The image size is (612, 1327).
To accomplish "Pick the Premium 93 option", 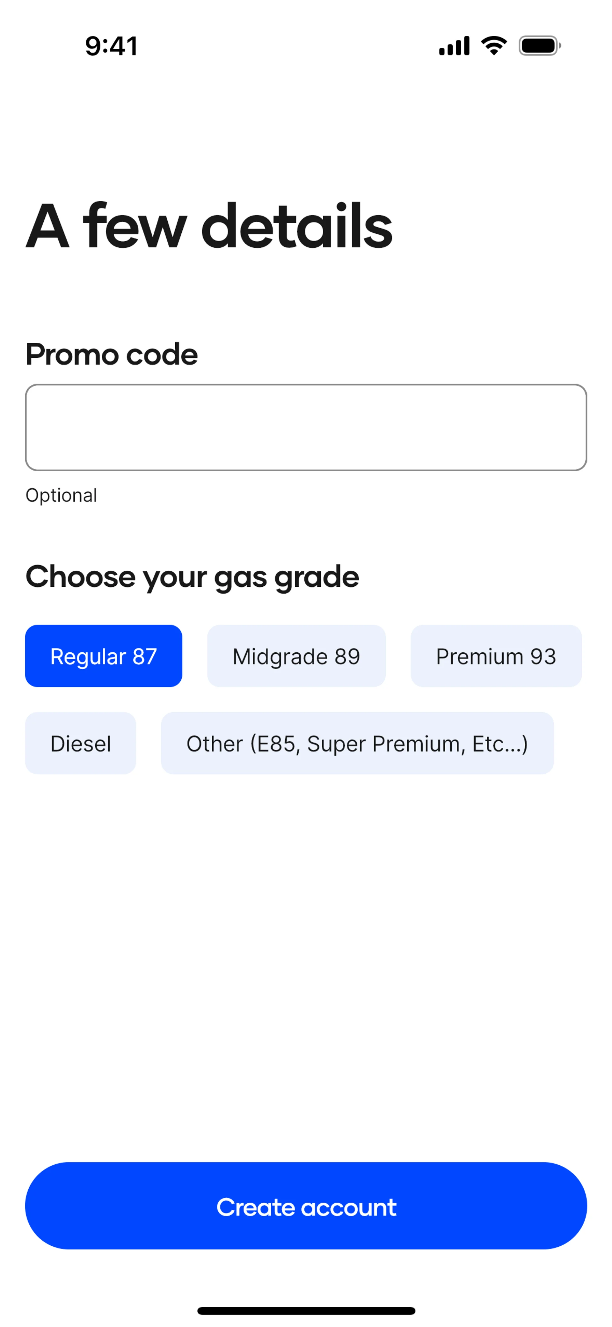I will click(496, 656).
